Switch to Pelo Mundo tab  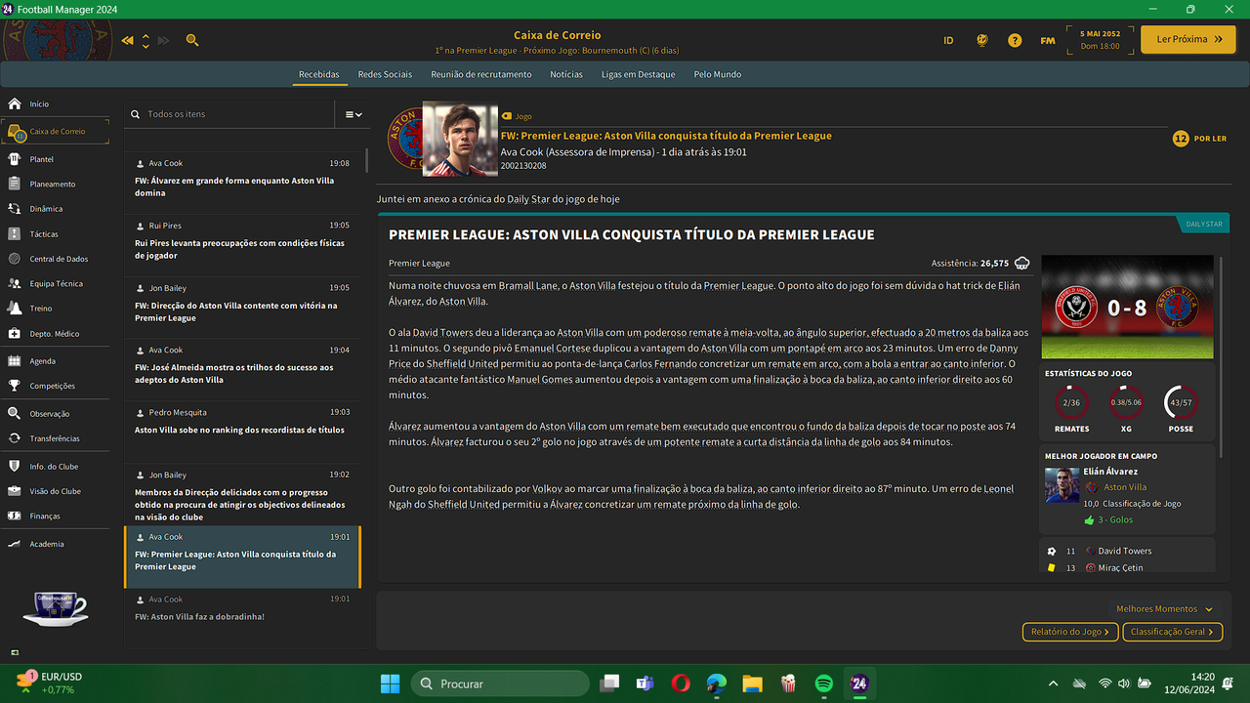click(718, 74)
